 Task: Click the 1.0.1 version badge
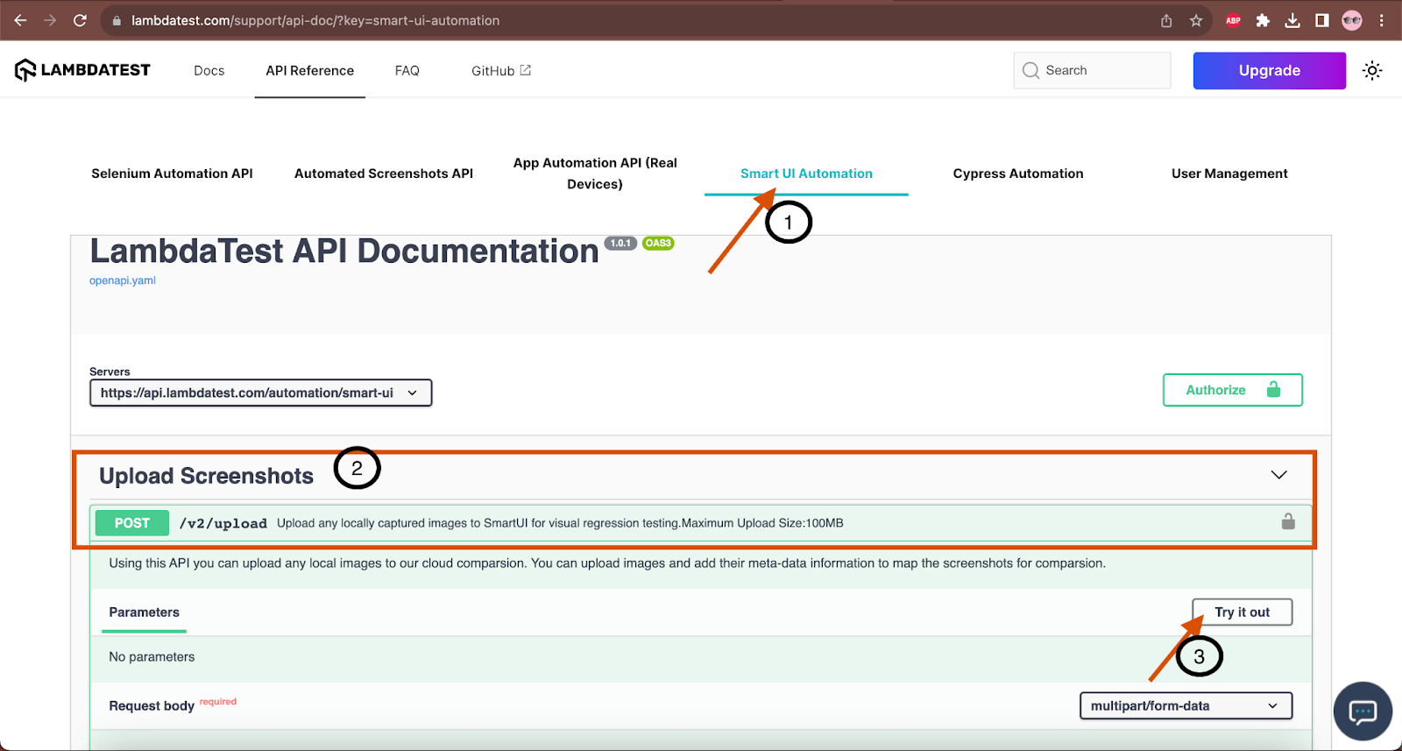coord(620,244)
